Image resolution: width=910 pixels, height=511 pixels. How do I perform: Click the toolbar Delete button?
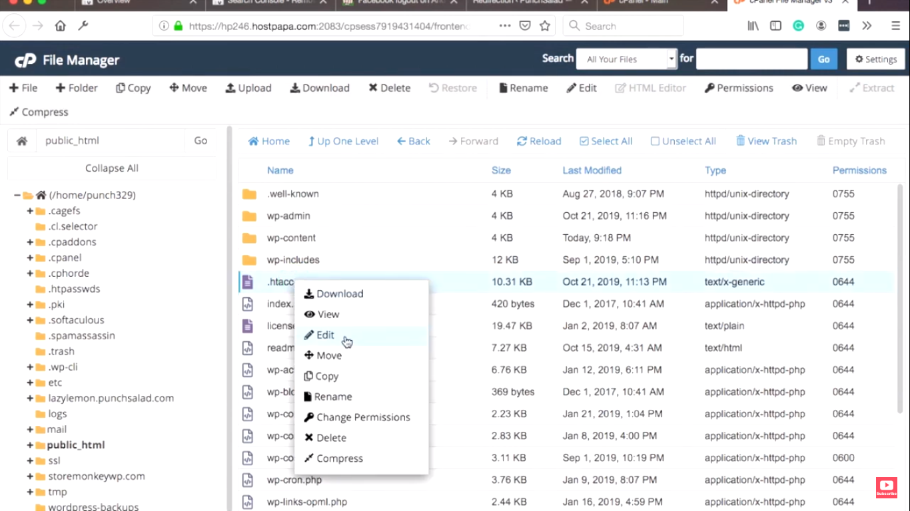(390, 88)
